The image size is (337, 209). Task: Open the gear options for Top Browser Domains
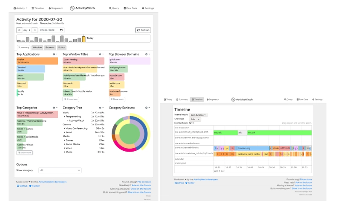(x=147, y=54)
